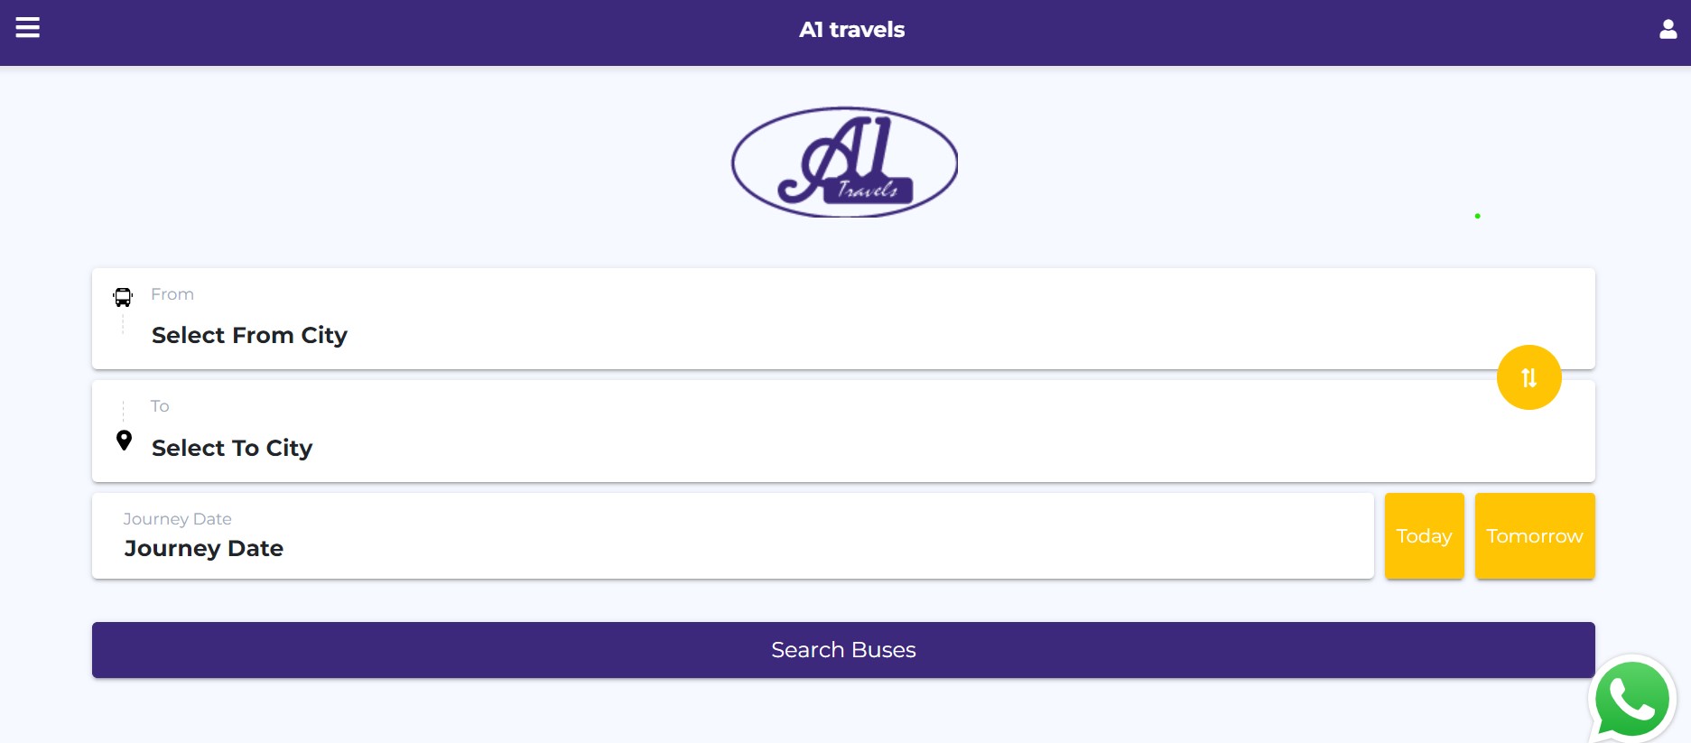Choose Tomorrow as journey date
Image resolution: width=1691 pixels, height=743 pixels.
click(1534, 536)
